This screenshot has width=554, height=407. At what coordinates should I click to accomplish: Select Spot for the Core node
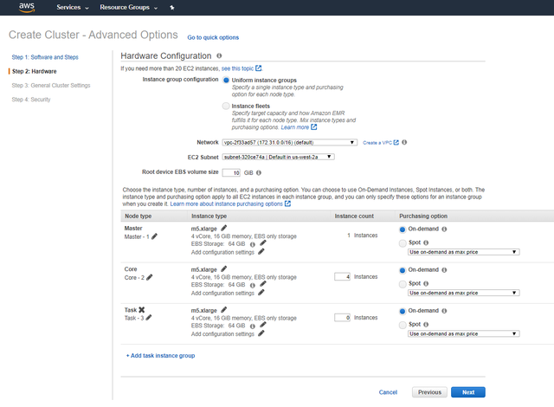coord(403,284)
